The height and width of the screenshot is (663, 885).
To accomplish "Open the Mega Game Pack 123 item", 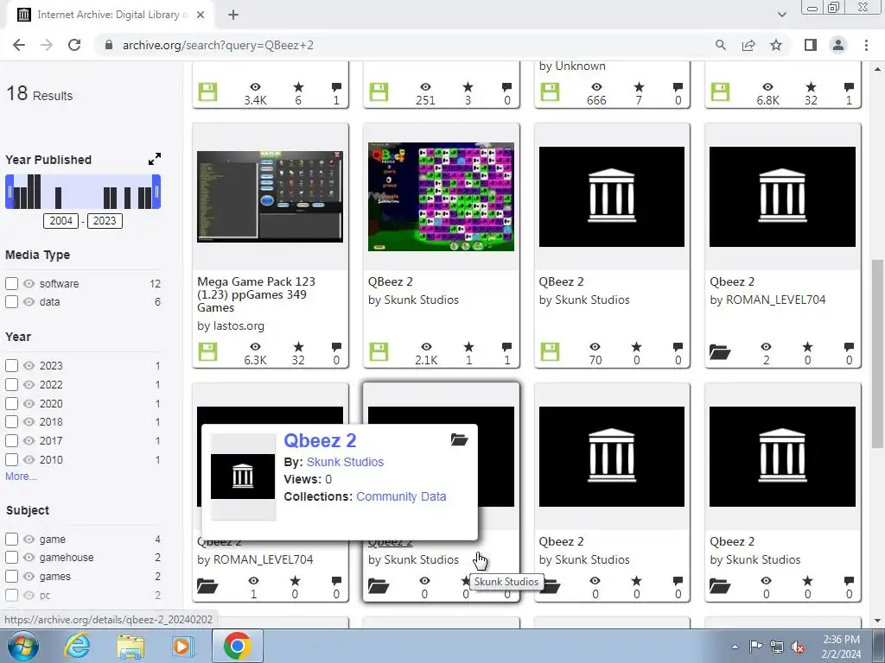I will [256, 294].
